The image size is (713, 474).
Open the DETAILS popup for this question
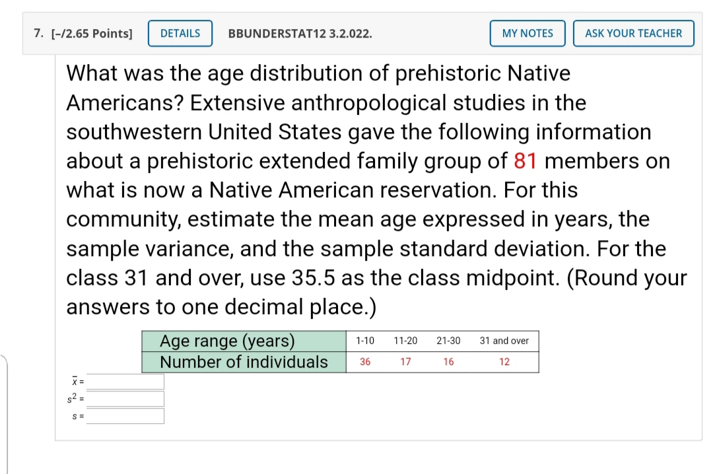tap(180, 33)
